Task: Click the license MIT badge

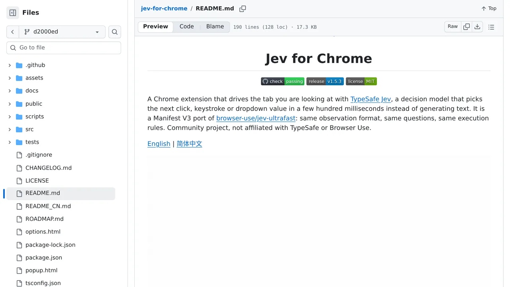Action: tap(361, 81)
